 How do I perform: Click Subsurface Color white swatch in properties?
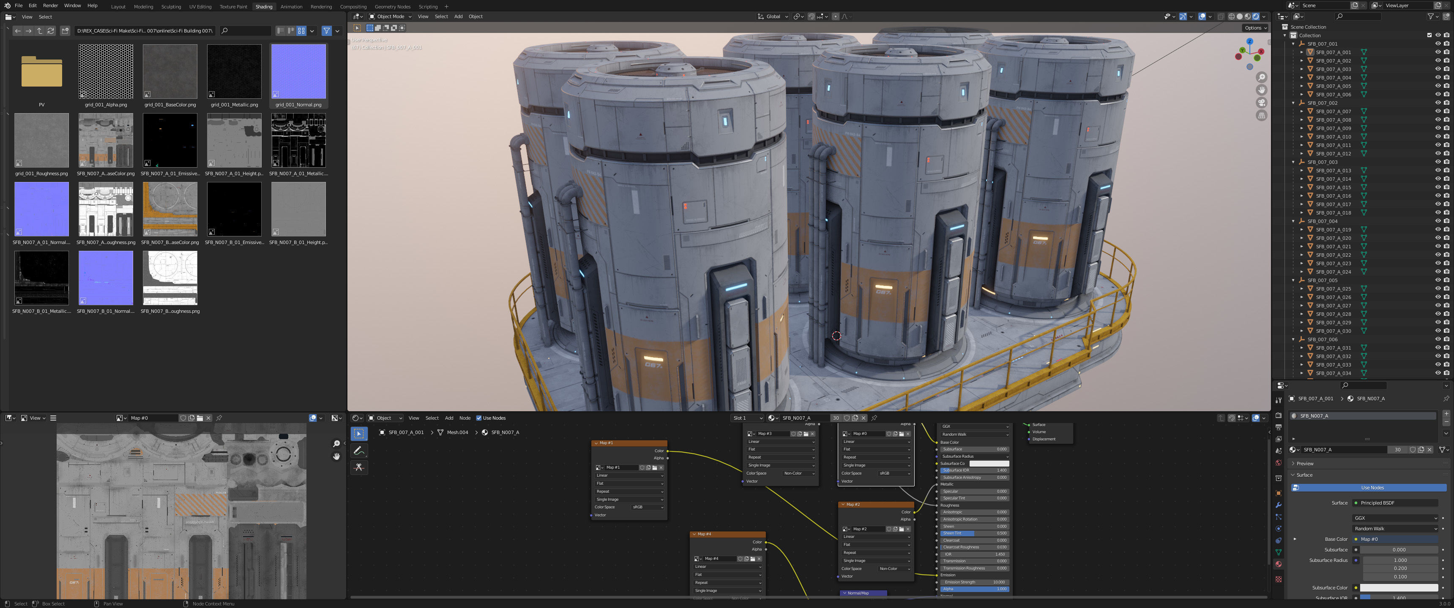tap(1399, 588)
